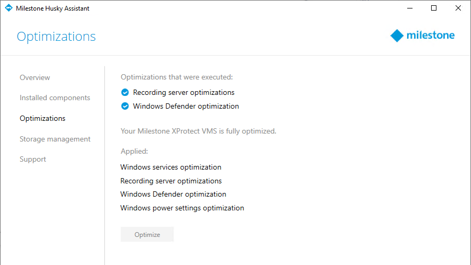This screenshot has height=265, width=471.
Task: Click the Windows Defender optimization checkmark icon
Action: click(x=125, y=106)
